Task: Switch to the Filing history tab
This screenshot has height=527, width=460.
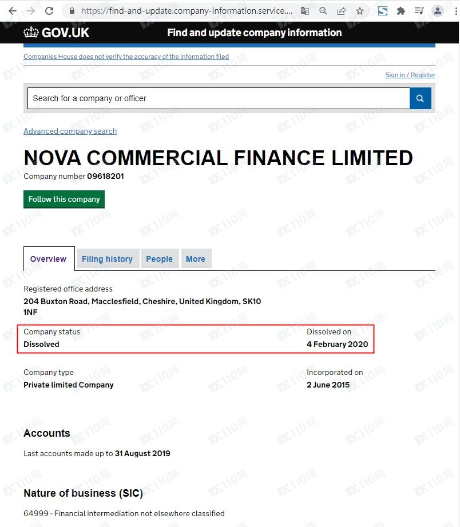Action: 108,259
